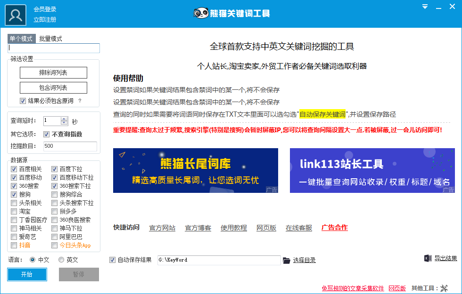The width and height of the screenshot is (462, 294).
Task: Close the 熊猫关键词工具 window
Action: pyautogui.click(x=452, y=7)
